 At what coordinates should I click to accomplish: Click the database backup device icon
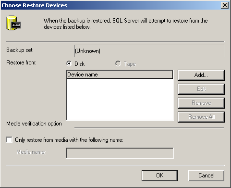[14, 23]
